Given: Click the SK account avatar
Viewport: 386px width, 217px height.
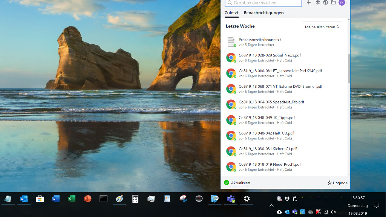Looking at the screenshot, I should 342,3.
